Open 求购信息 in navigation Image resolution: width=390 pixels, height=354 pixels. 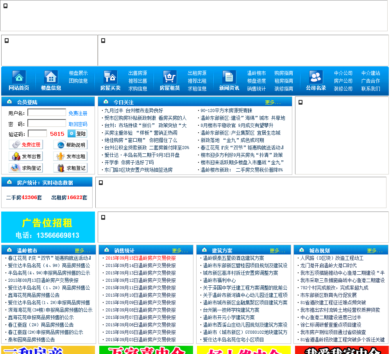(138, 89)
